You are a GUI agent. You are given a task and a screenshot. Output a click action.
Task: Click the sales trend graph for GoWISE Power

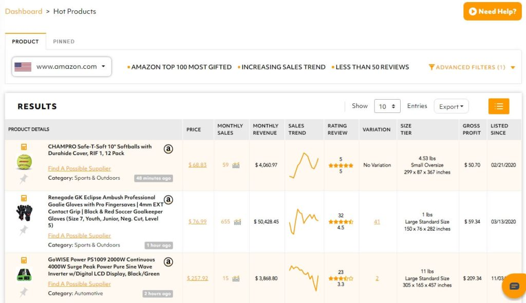point(304,277)
